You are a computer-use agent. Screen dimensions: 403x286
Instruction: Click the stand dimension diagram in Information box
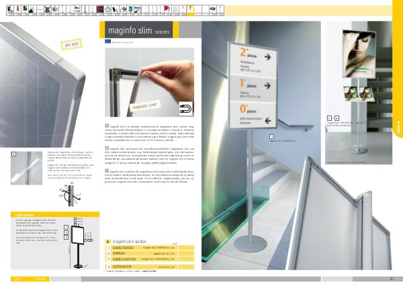click(79, 243)
